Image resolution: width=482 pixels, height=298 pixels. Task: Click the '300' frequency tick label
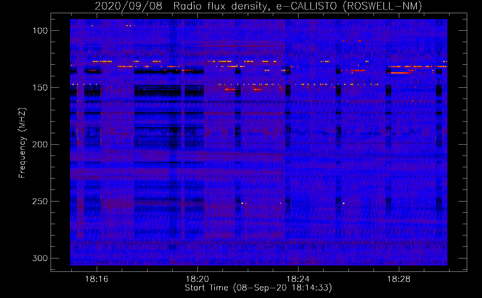click(40, 258)
